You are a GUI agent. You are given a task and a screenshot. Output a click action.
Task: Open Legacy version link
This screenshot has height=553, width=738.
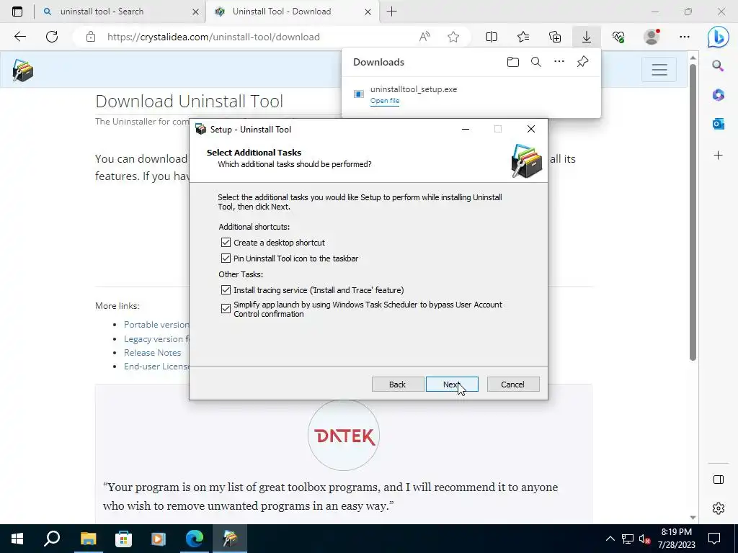[156, 338]
